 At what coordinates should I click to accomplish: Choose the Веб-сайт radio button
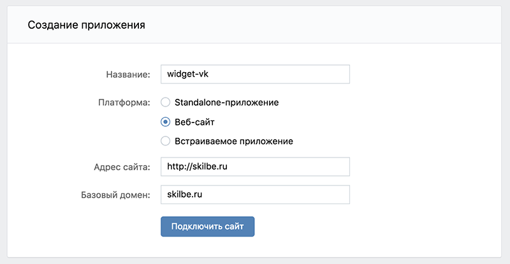(x=165, y=122)
